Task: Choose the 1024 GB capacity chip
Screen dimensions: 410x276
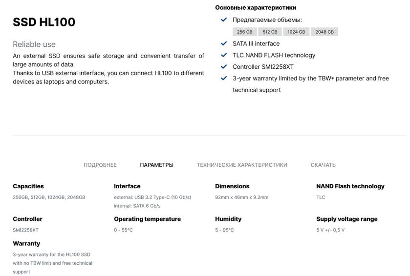Action: 296,32
